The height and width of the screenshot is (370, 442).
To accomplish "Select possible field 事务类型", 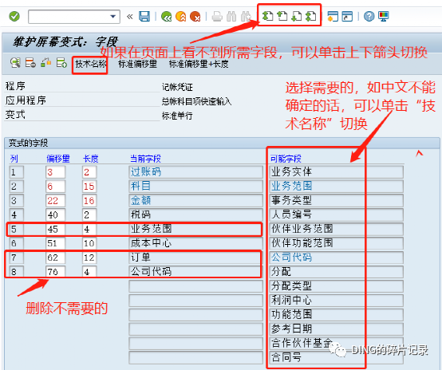I will point(337,200).
